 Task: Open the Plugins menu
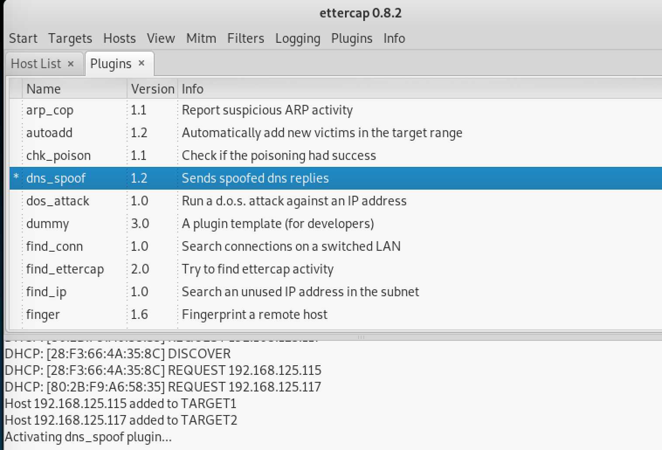coord(352,38)
